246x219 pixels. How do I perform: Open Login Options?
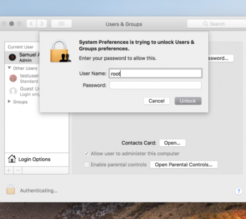click(x=37, y=159)
